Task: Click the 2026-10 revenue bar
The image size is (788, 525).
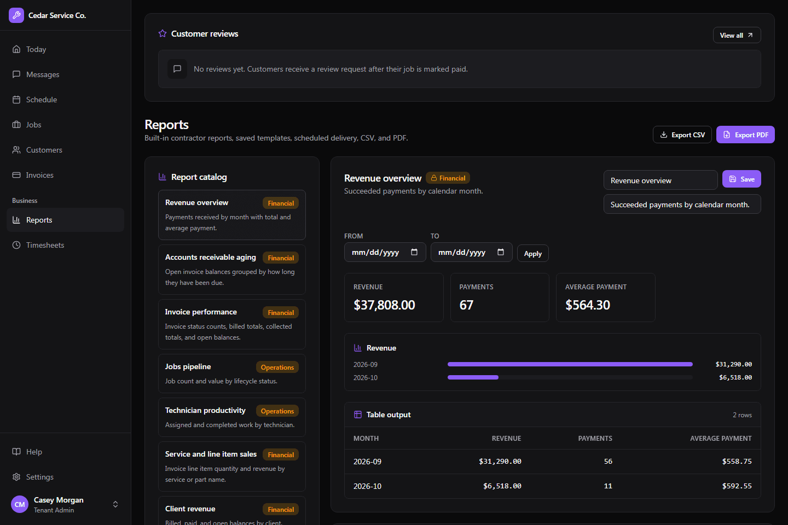Action: pos(473,377)
